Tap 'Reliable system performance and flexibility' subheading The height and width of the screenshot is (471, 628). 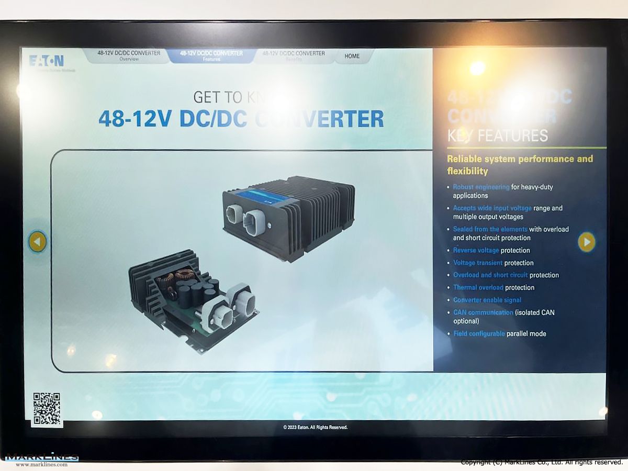click(x=520, y=165)
